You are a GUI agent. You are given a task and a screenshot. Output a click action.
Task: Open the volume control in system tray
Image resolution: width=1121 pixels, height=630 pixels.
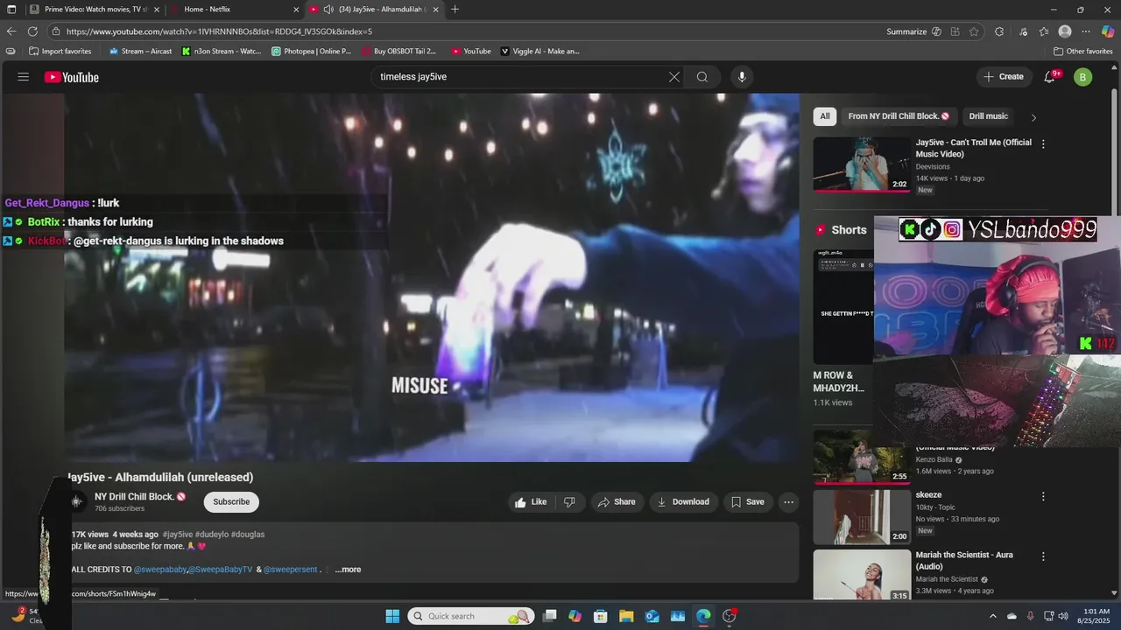(1062, 616)
